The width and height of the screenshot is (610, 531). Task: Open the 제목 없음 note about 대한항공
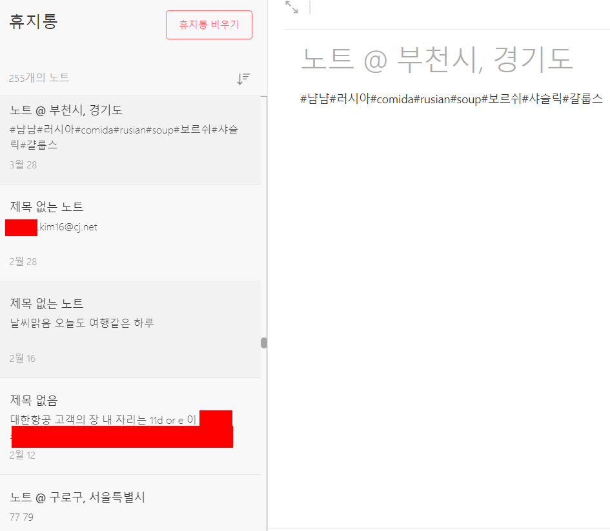[x=130, y=426]
